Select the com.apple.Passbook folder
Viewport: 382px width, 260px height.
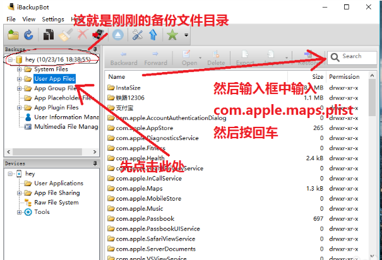click(145, 219)
